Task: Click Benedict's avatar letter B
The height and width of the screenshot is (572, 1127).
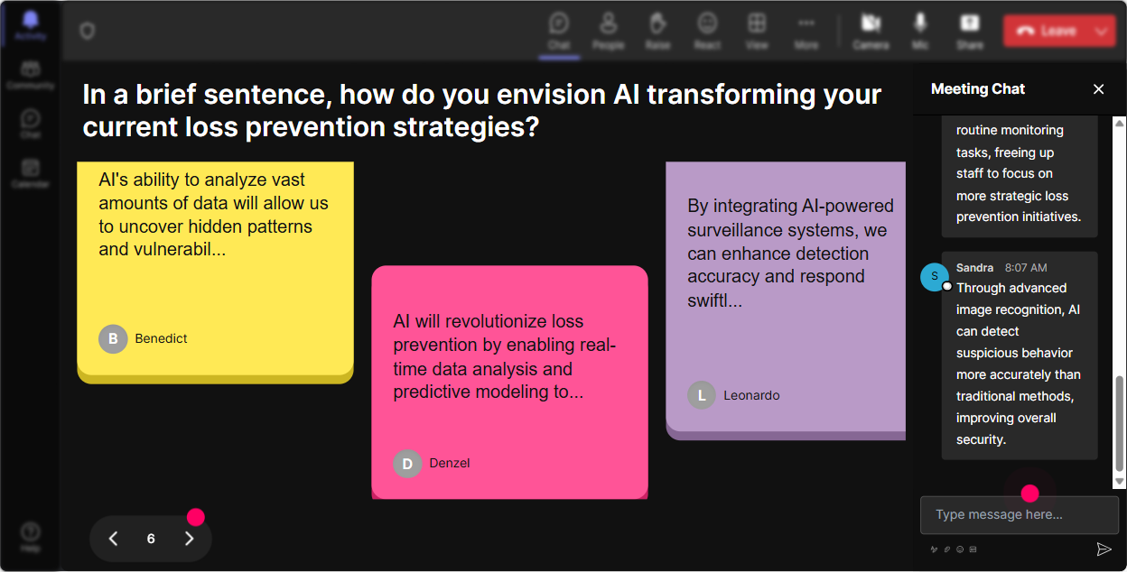Action: point(113,338)
